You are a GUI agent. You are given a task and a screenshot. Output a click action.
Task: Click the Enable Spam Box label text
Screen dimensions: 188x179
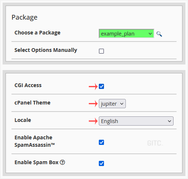tap(36, 162)
